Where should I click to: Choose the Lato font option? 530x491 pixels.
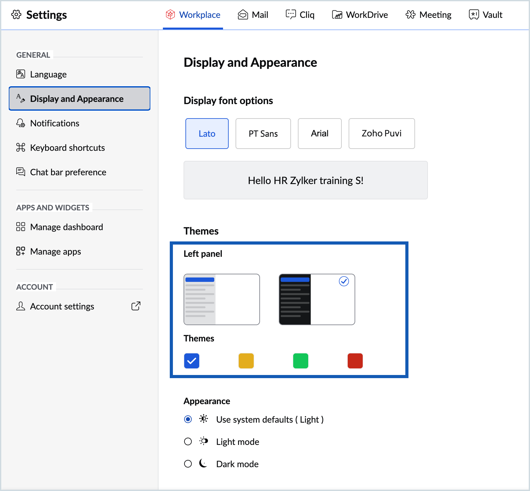click(x=207, y=134)
